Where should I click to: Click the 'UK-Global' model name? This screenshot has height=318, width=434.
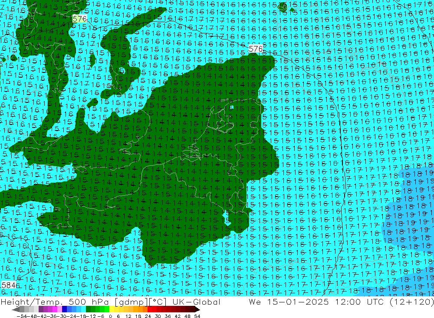coord(196,302)
